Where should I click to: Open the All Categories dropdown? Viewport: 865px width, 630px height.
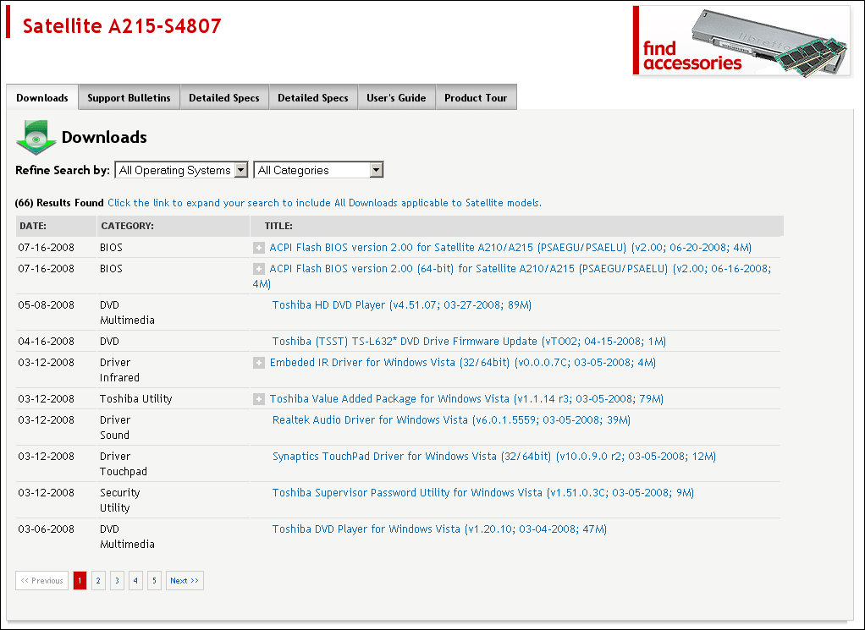click(318, 170)
